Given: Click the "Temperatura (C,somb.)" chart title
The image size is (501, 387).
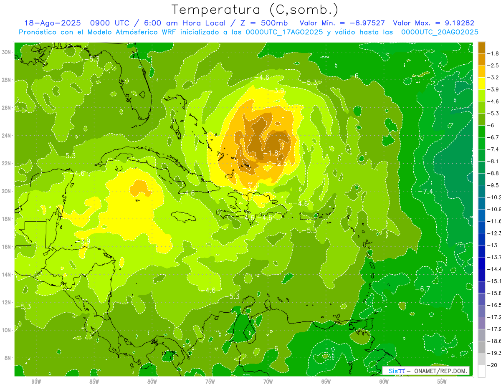Looking at the screenshot, I should click(255, 10).
